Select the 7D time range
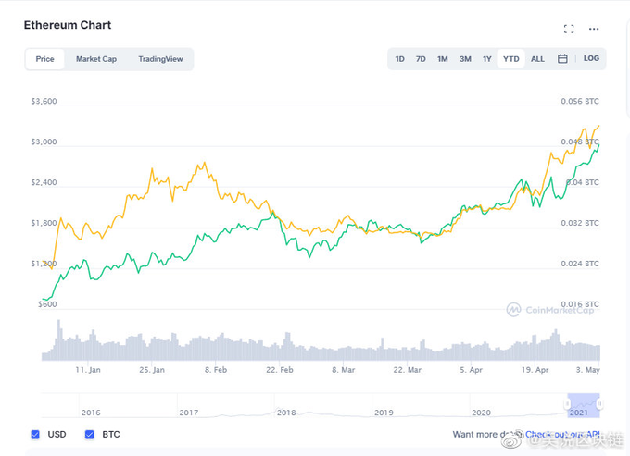630x456 pixels. click(x=421, y=59)
